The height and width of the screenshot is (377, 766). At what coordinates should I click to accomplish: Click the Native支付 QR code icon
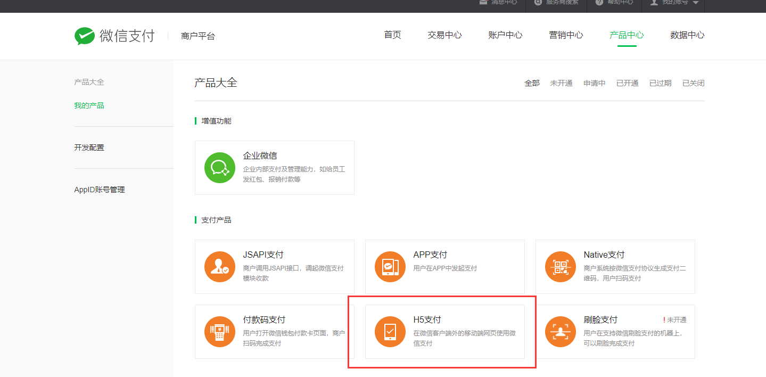coord(561,267)
